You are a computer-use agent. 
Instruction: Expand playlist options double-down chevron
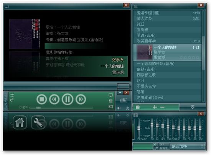pos(193,107)
